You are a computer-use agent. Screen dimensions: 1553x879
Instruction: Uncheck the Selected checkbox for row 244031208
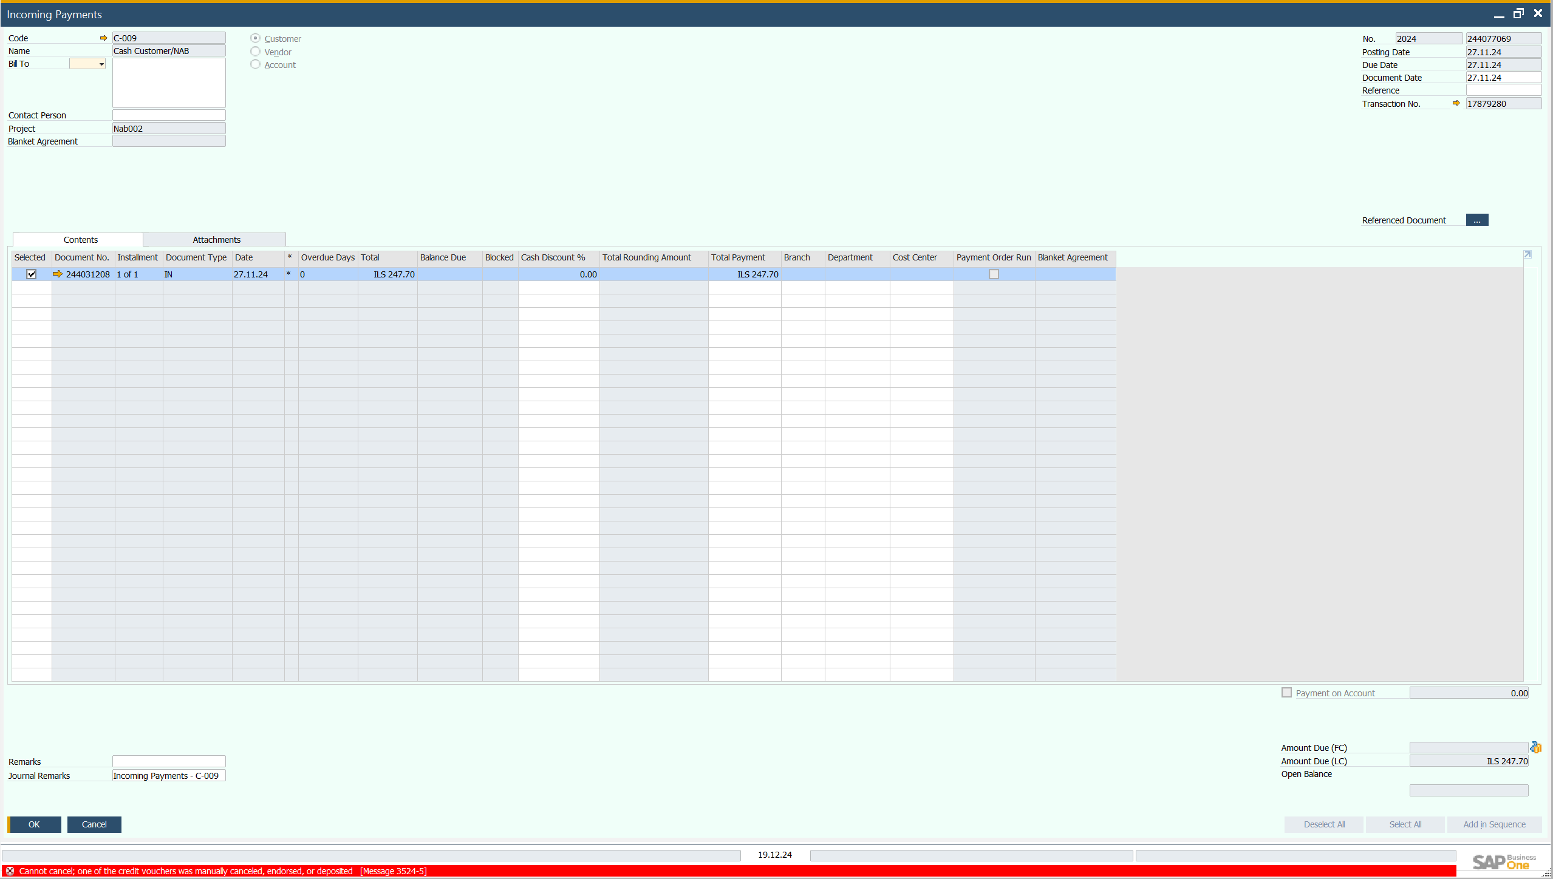tap(32, 274)
